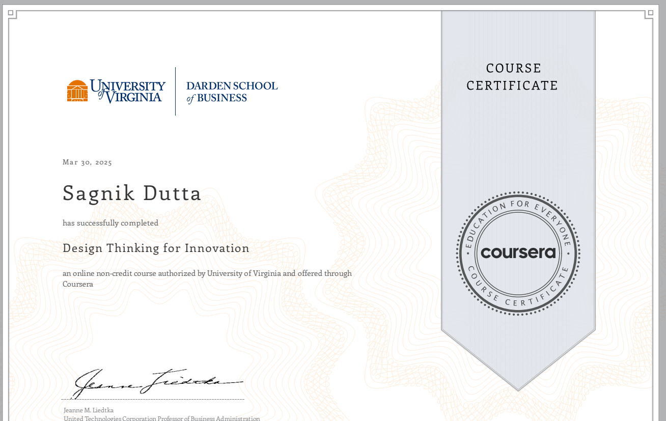
Task: Click the 'Darden School of Business' text
Action: [232, 92]
